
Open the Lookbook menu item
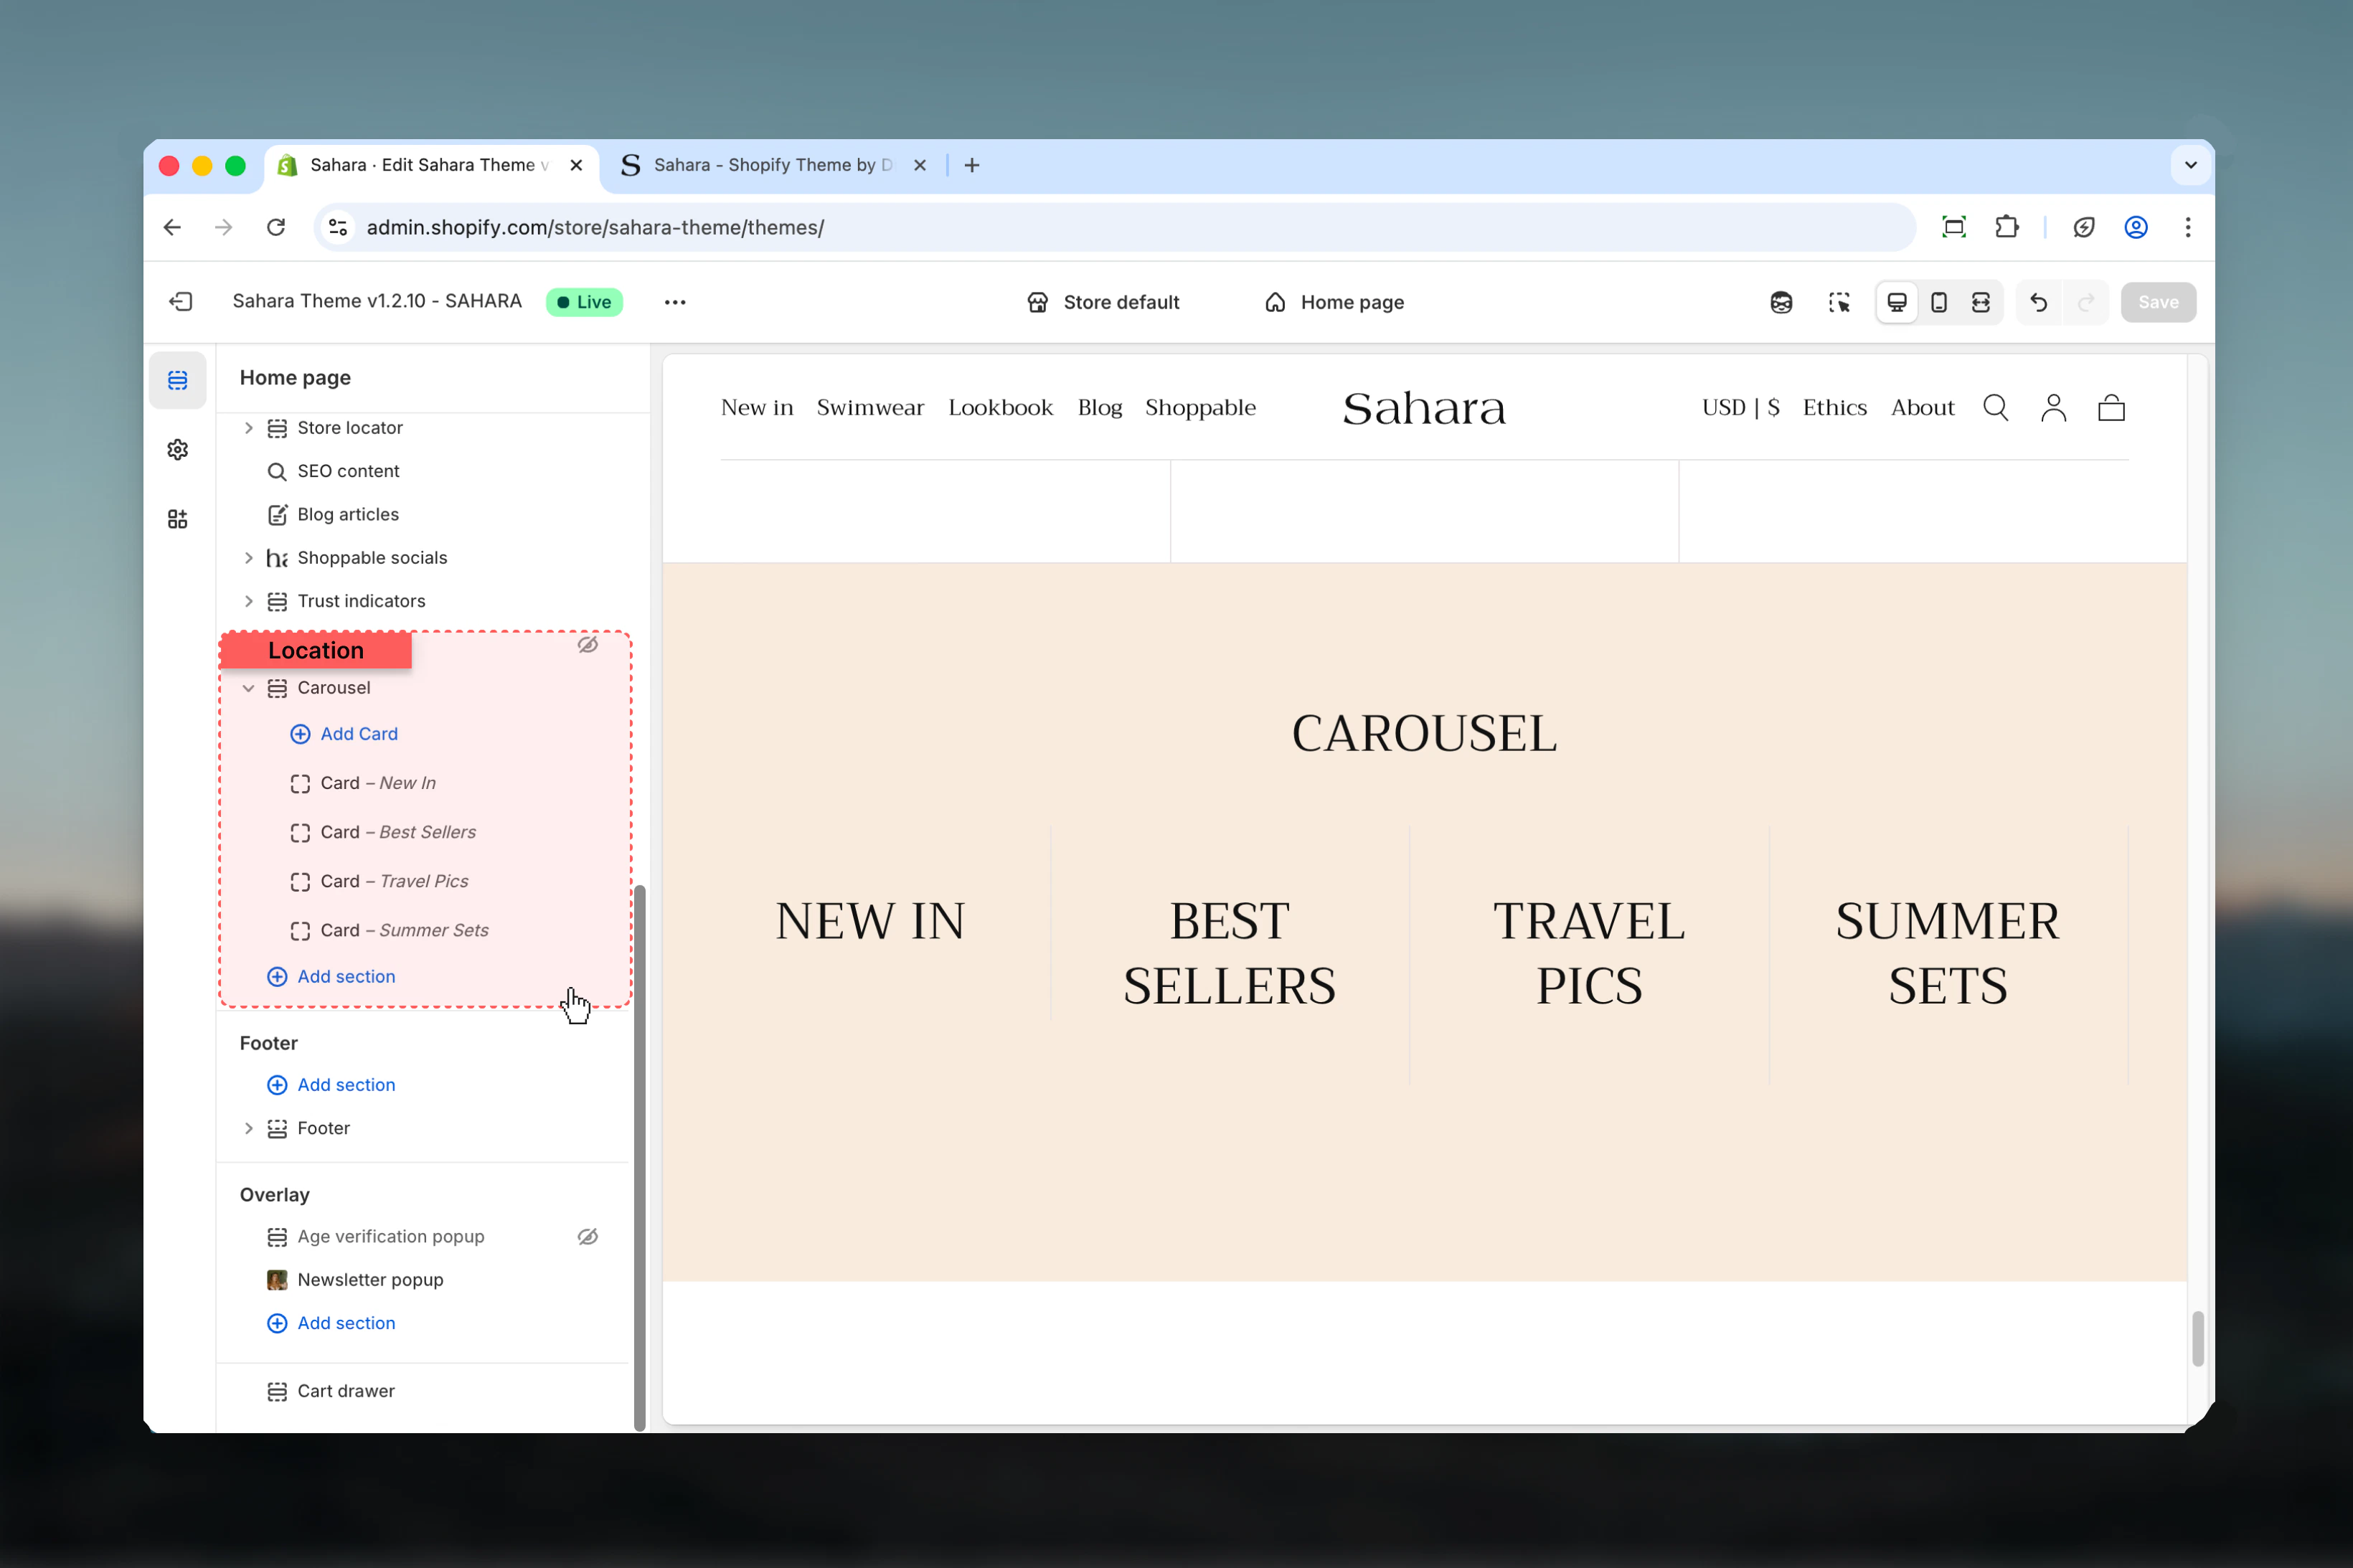1000,408
